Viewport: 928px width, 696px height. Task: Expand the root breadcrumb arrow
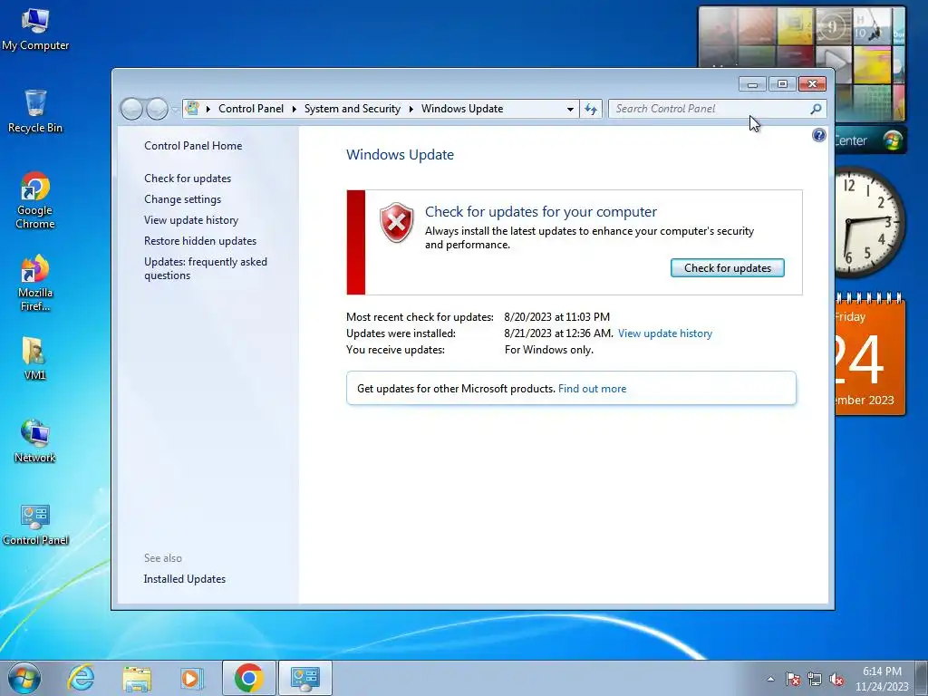[x=208, y=109]
